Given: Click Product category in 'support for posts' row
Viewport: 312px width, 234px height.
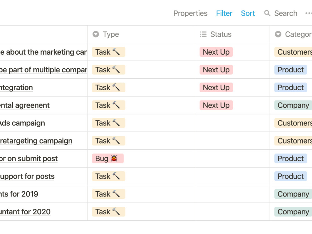Looking at the screenshot, I should [x=290, y=176].
